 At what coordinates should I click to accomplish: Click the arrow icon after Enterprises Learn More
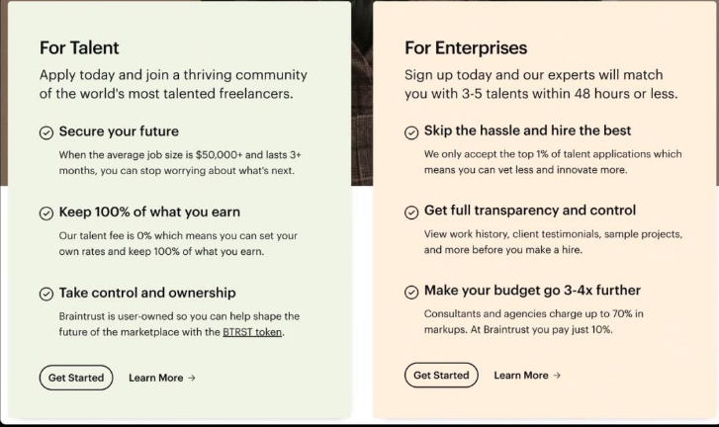click(557, 376)
